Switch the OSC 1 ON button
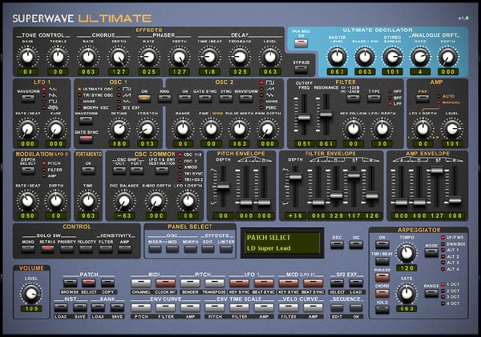 [144, 98]
